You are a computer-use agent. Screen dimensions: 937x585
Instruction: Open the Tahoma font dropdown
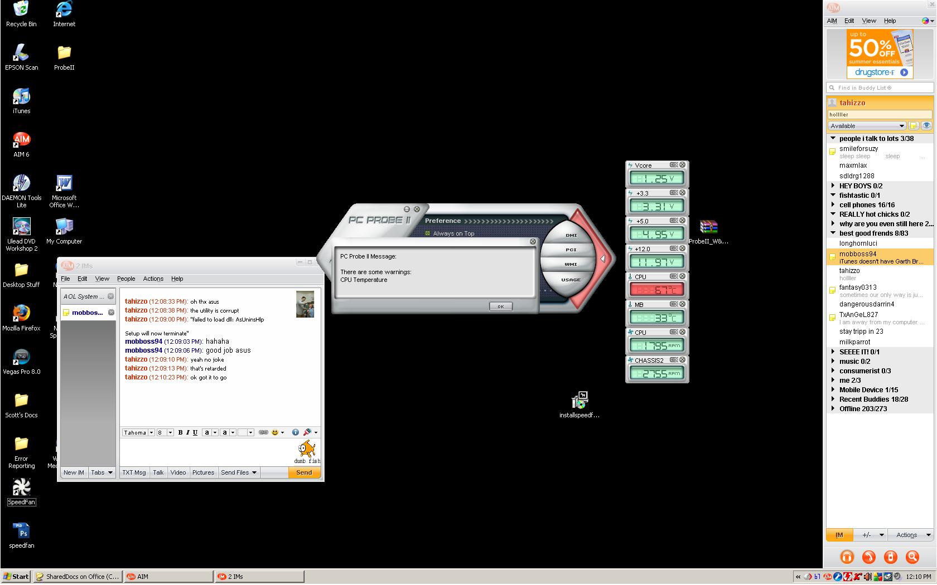151,432
